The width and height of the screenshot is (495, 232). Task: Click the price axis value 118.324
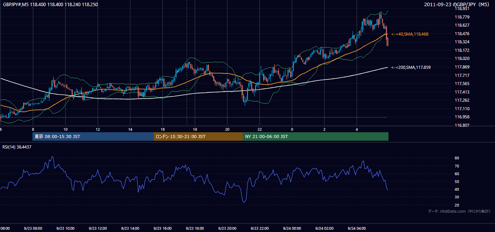tap(462, 42)
